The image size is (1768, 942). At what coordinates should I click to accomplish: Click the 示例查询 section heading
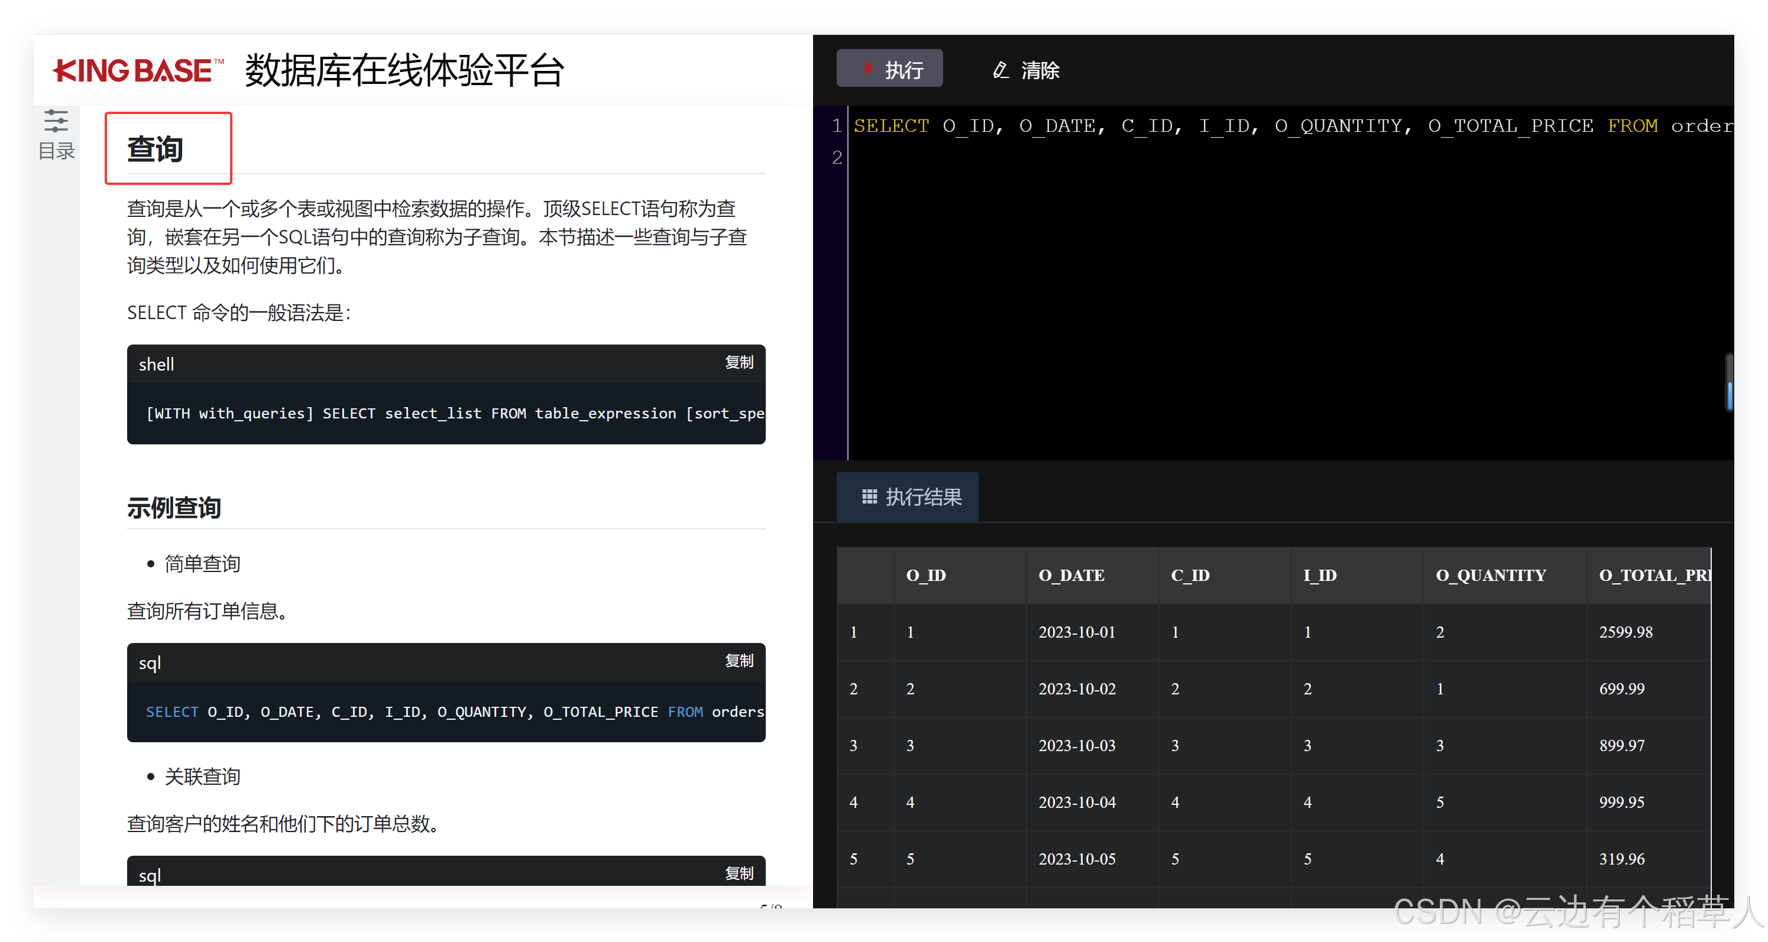(x=174, y=508)
